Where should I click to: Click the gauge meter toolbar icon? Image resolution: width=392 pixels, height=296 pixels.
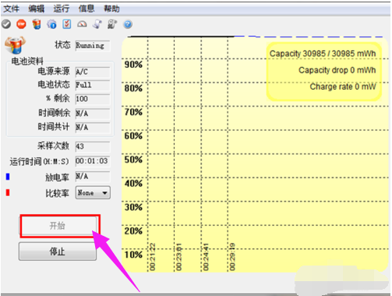click(x=82, y=24)
